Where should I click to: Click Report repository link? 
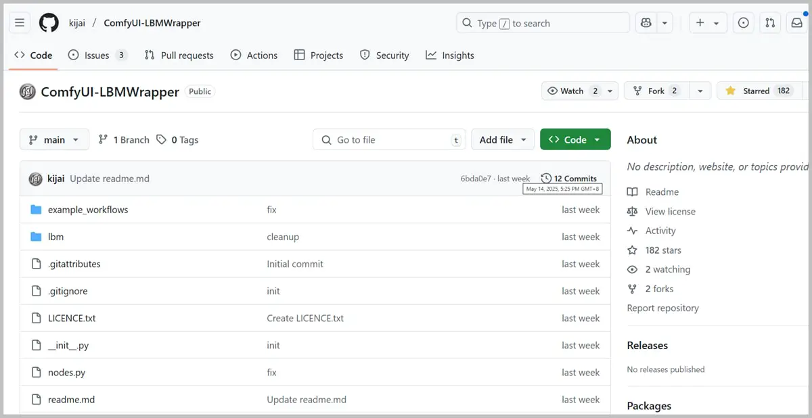tap(662, 308)
